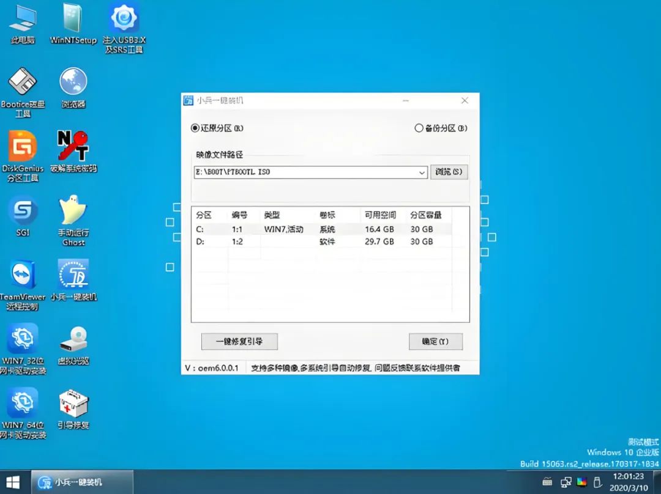661x494 pixels.
Task: Click the 16.4 GB free space cell
Action: tap(379, 229)
